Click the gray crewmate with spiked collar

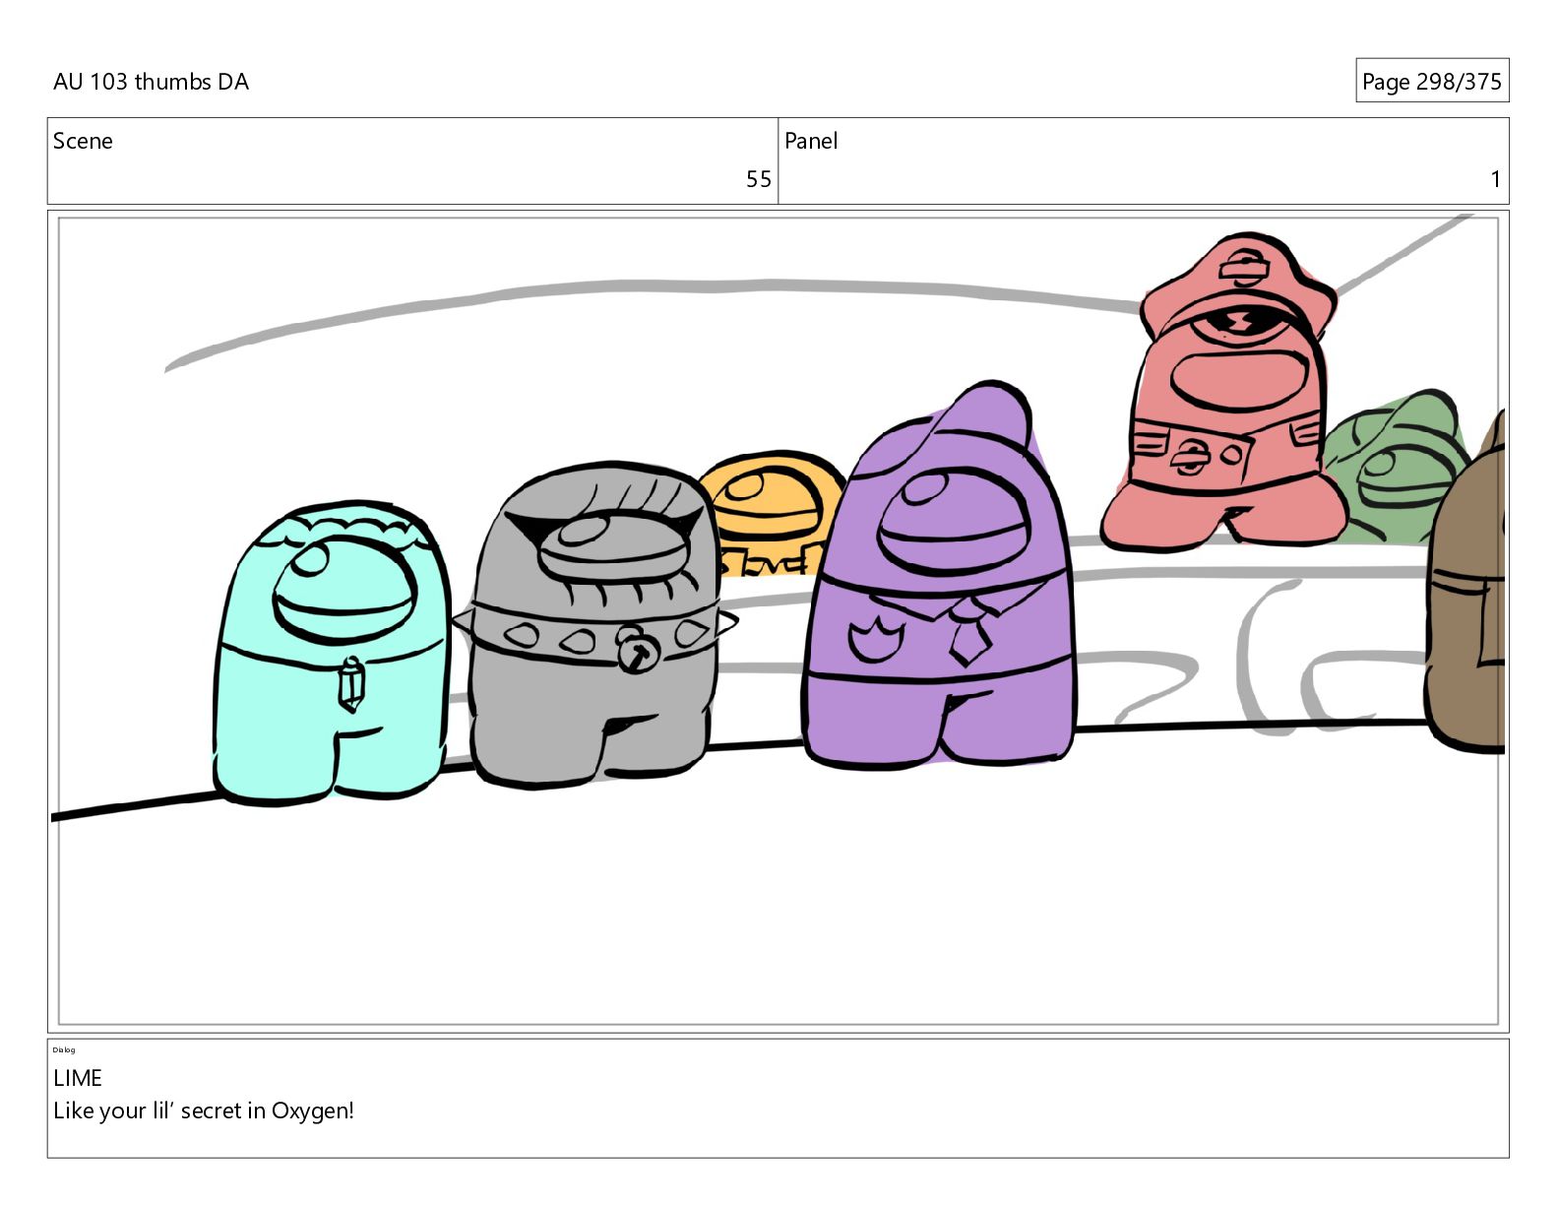point(593,623)
